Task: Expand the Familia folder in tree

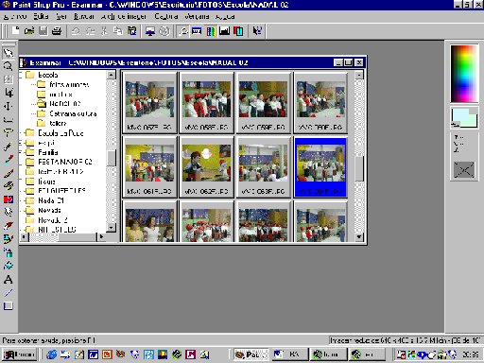Action: tap(21, 152)
